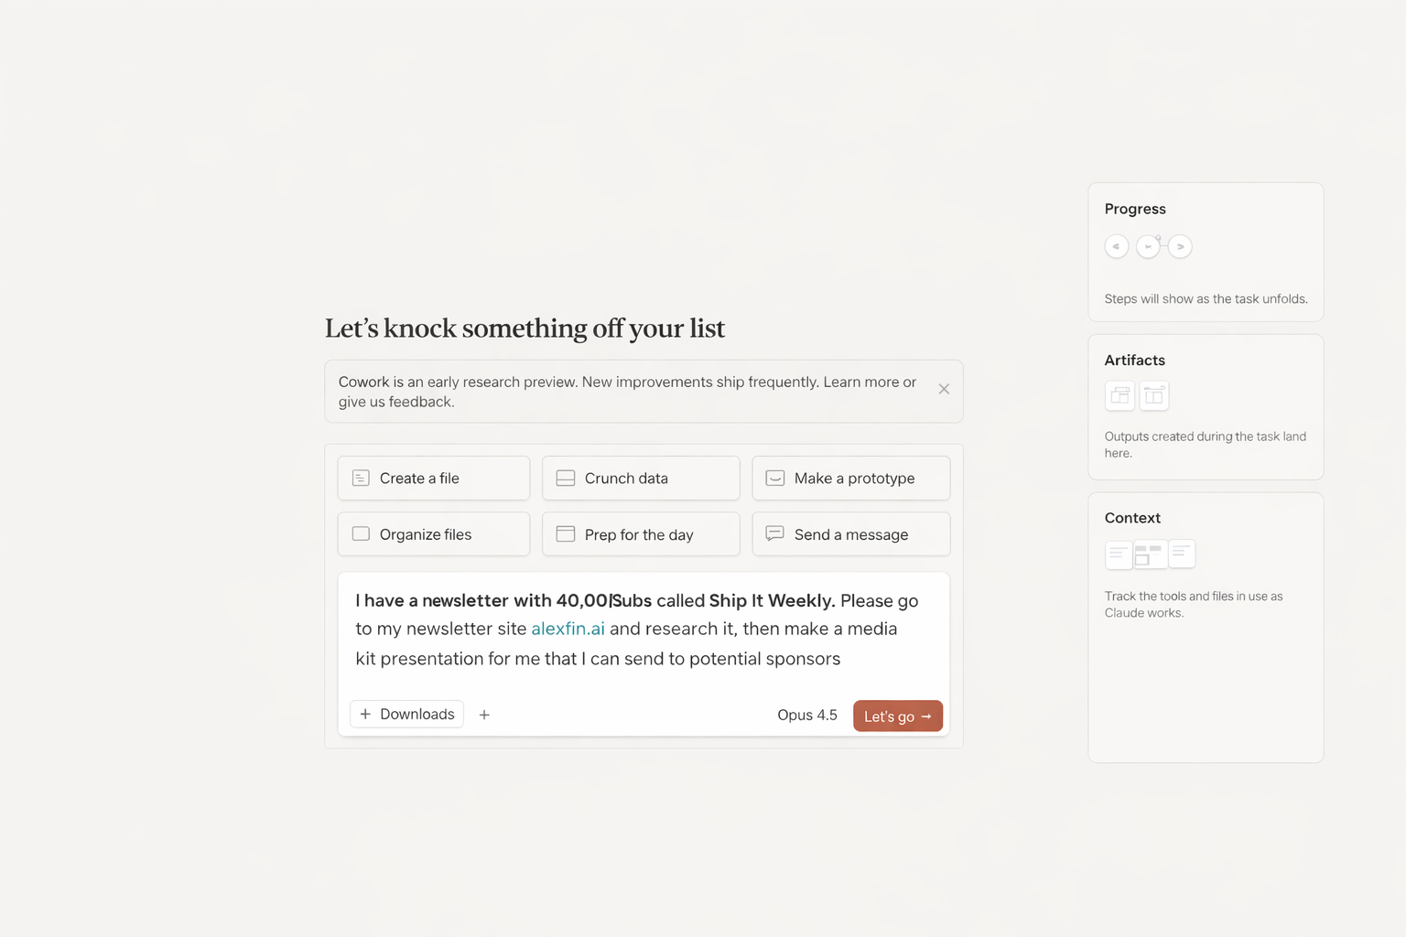The image size is (1406, 937).
Task: Click the first Artifacts placeholder thumbnail
Action: coord(1119,396)
